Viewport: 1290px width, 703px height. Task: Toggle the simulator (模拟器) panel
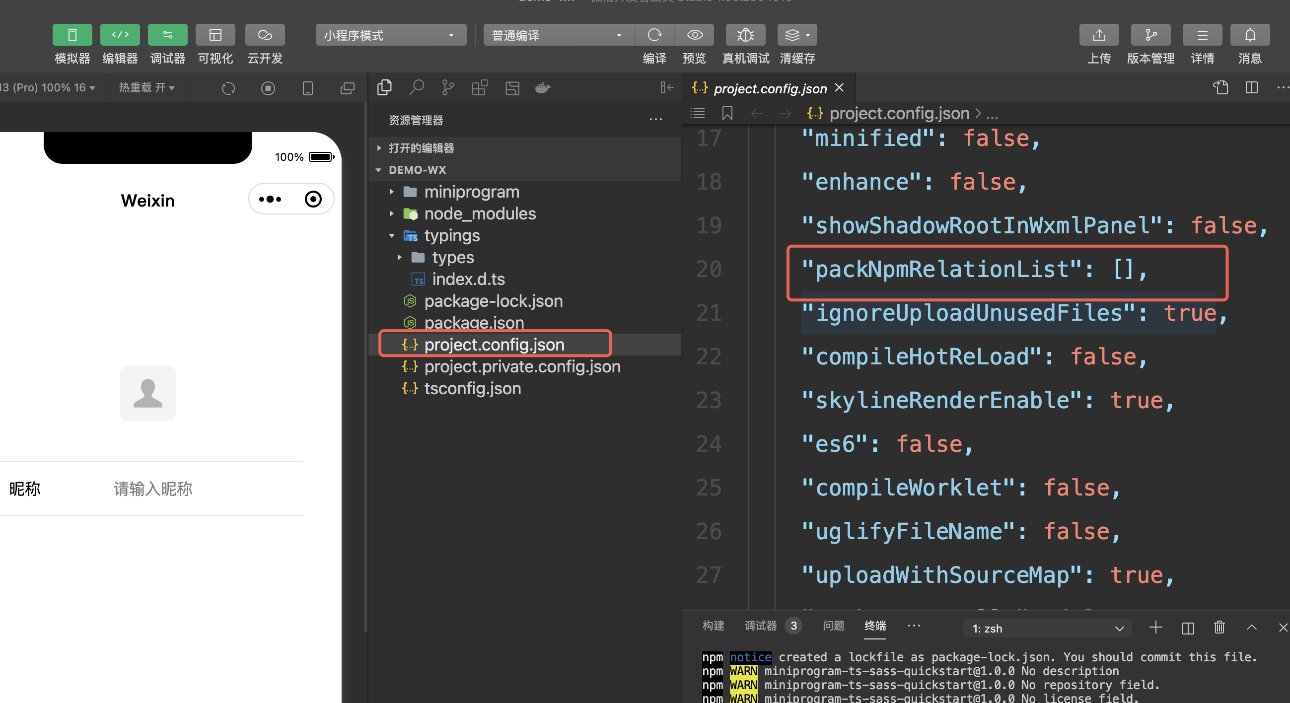[x=72, y=35]
